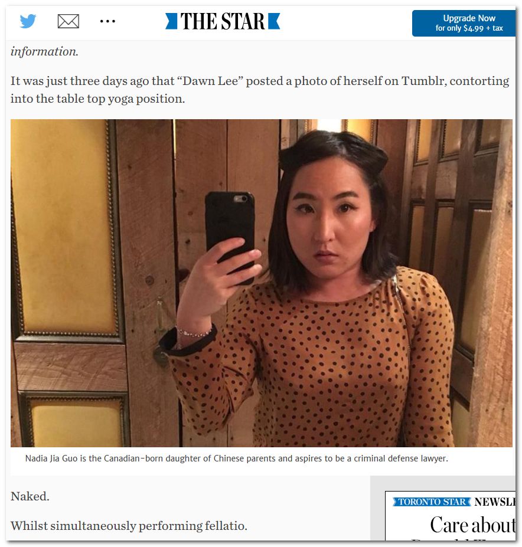Click the 'Care about' newsletter headline
This screenshot has width=522, height=547.
pos(472,525)
